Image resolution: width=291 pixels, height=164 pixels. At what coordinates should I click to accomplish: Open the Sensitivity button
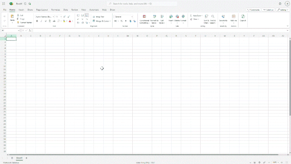(223, 19)
